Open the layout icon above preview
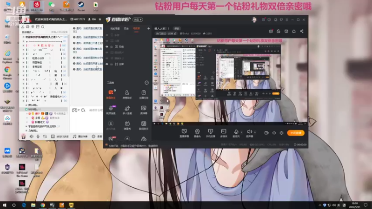The image size is (372, 209). 286,31
